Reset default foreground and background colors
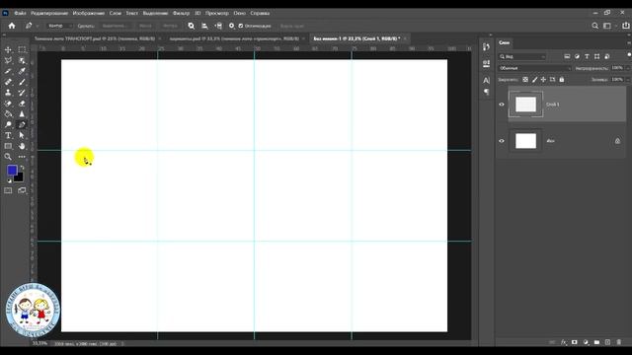Screen dimensions: 632x355 [x=9, y=180]
